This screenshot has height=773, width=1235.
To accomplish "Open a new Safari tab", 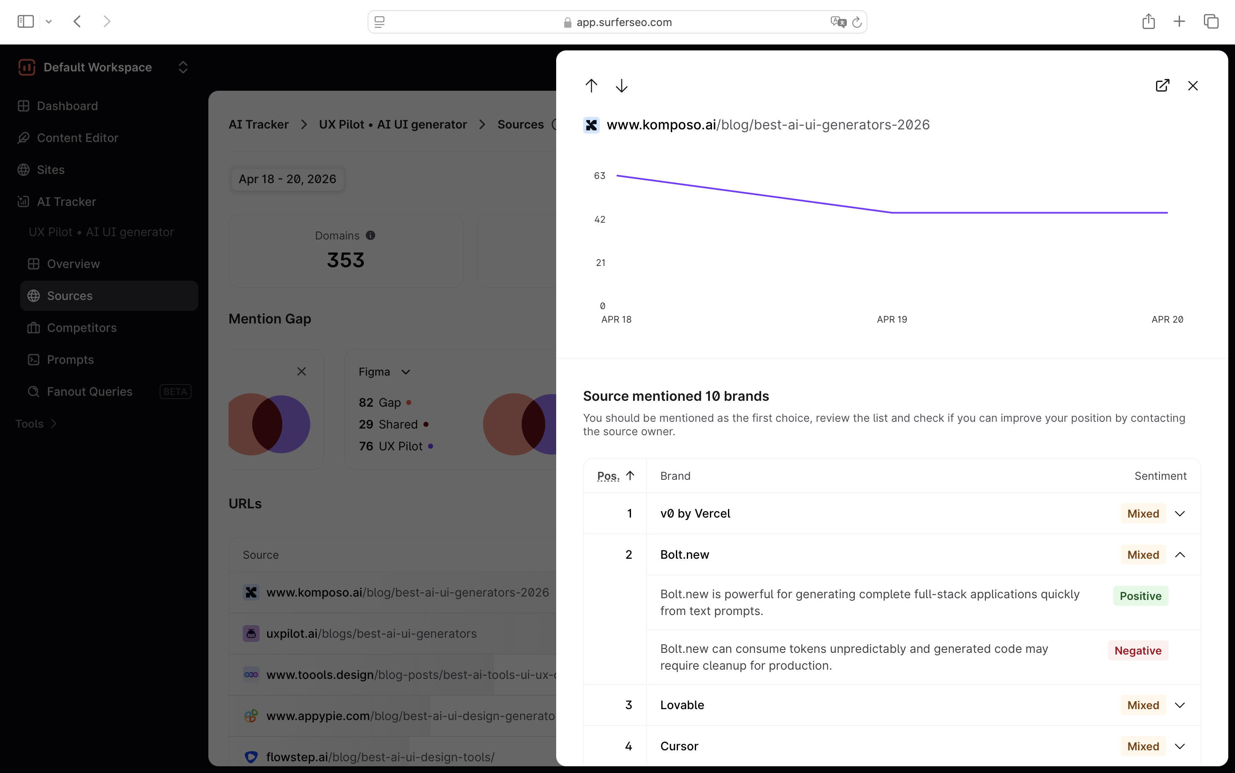I will coord(1179,21).
